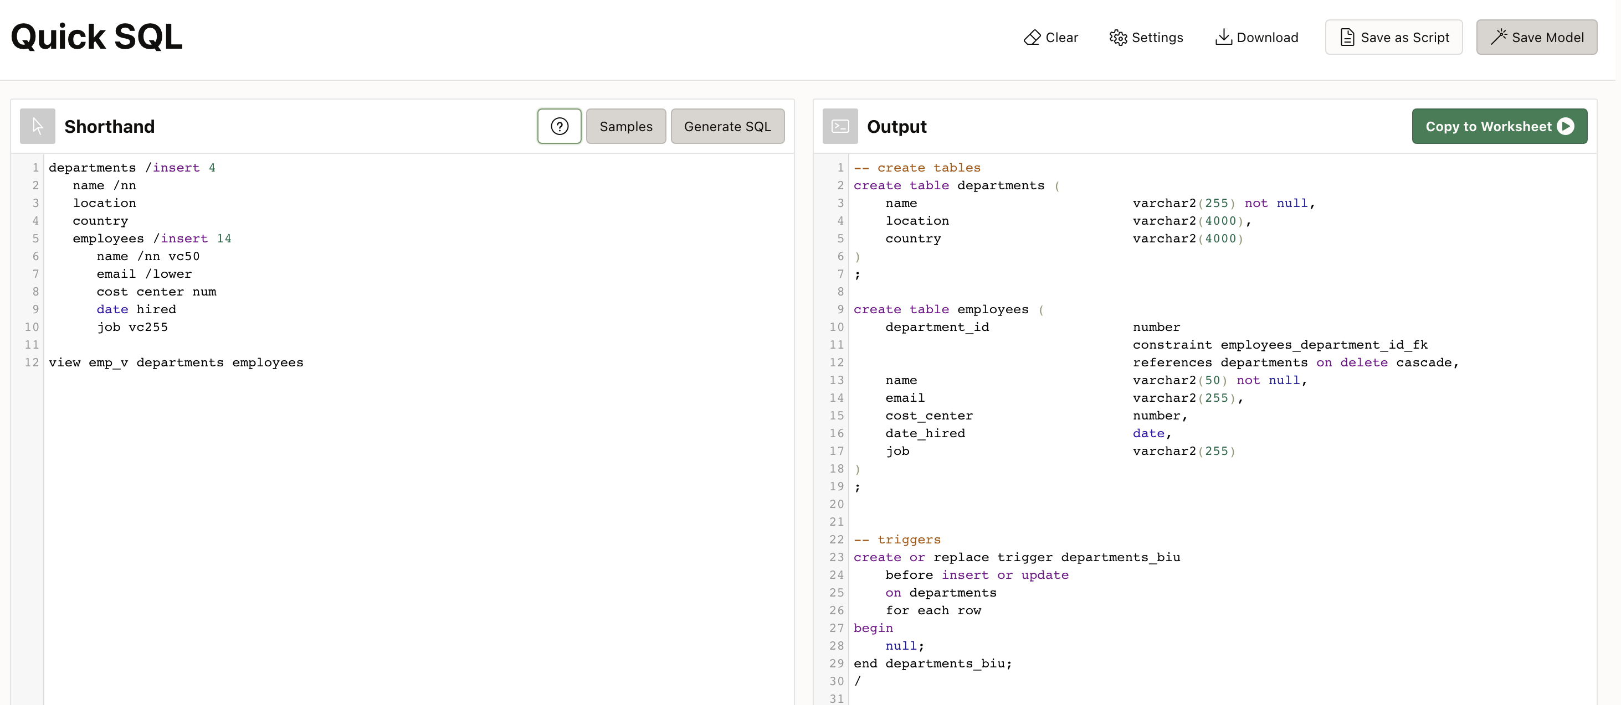Screen dimensions: 1621x705
Task: Open Settings via the gear icon
Action: click(x=1118, y=38)
